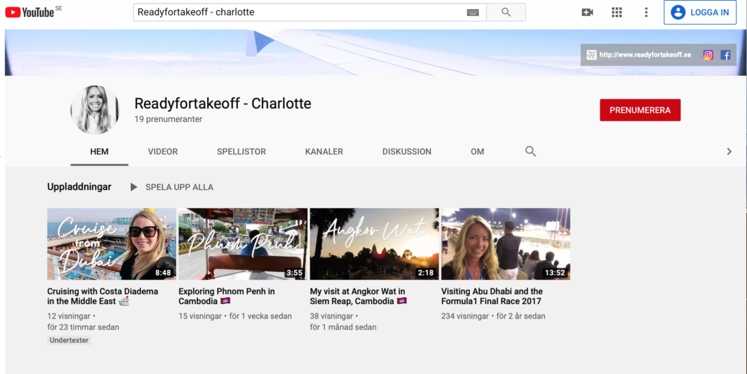Click the 8:48 duration badge
The width and height of the screenshot is (747, 374).
coord(163,273)
